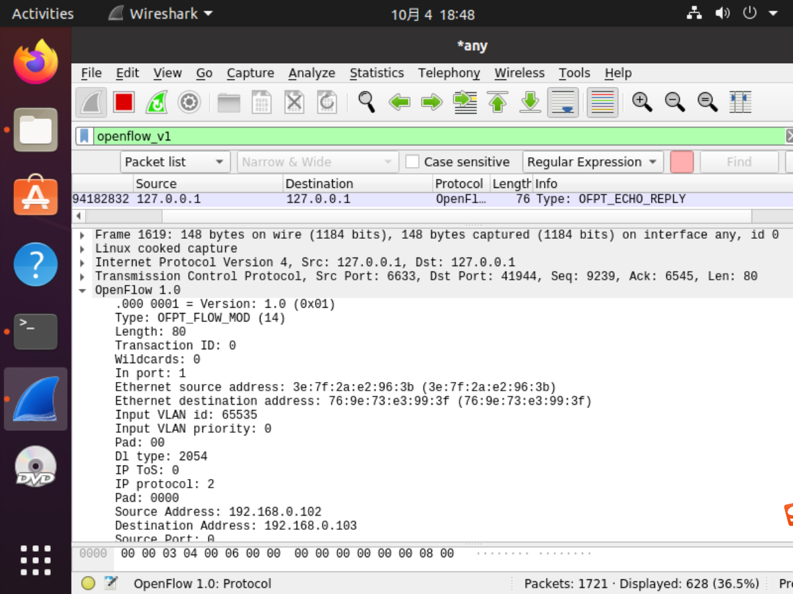The width and height of the screenshot is (793, 594).
Task: Open expert information yellow circle icon
Action: coord(88,583)
